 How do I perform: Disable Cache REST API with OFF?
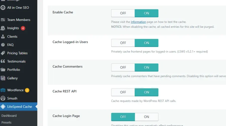[123, 92]
